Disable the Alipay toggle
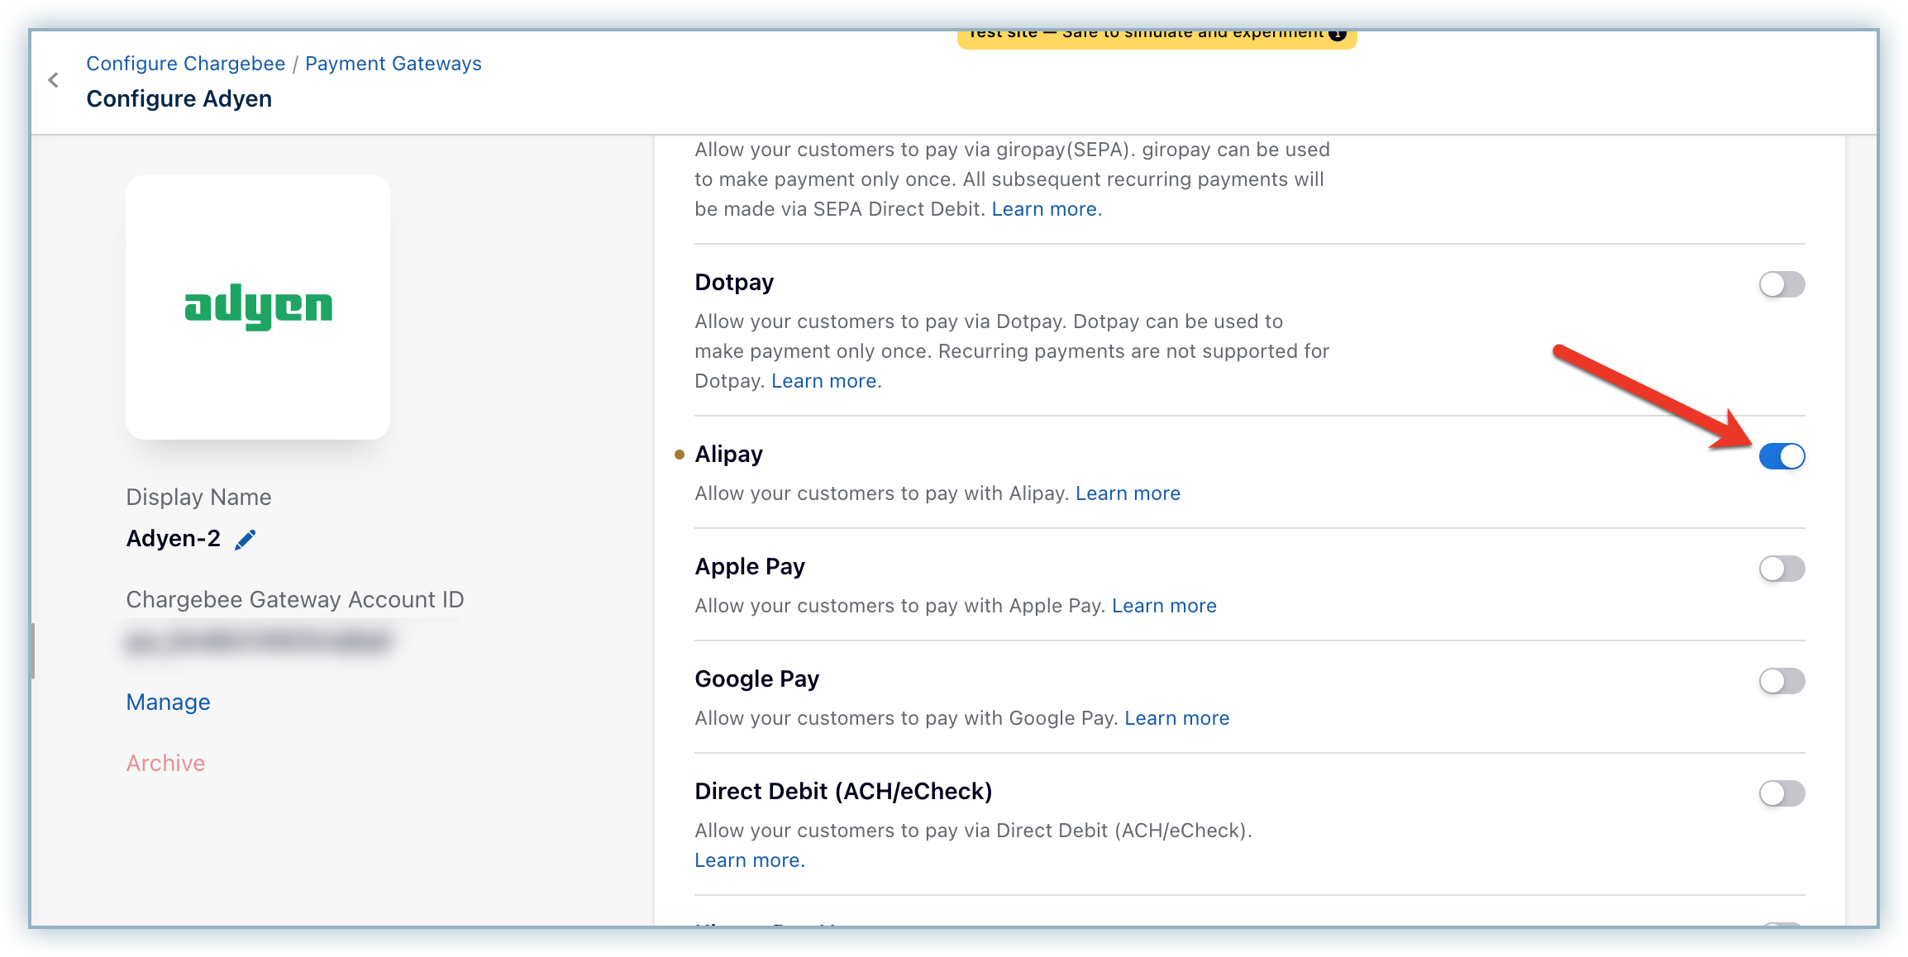This screenshot has height=957, width=1908. point(1782,456)
